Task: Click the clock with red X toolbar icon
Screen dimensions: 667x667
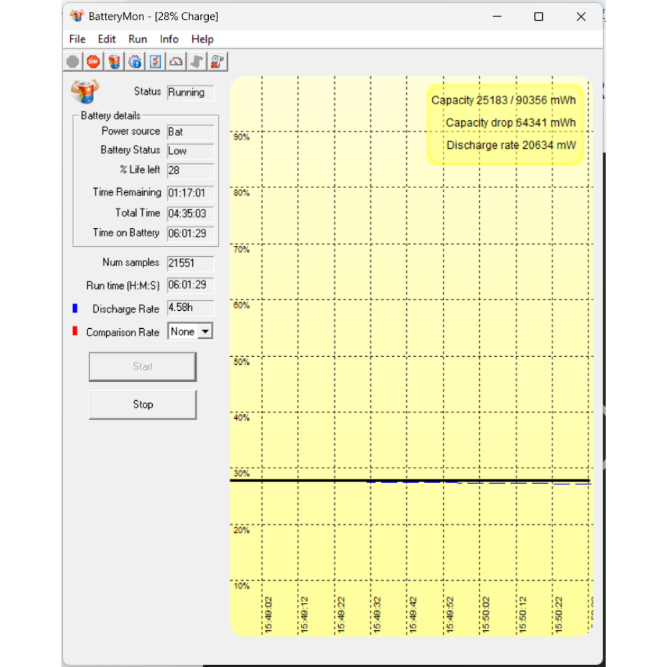Action: pyautogui.click(x=217, y=62)
